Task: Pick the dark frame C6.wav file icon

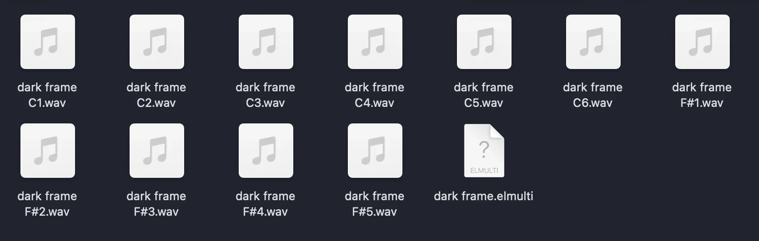Action: pyautogui.click(x=593, y=42)
